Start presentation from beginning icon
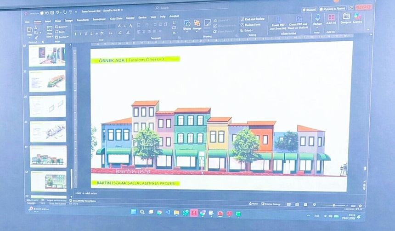 coord(71,12)
